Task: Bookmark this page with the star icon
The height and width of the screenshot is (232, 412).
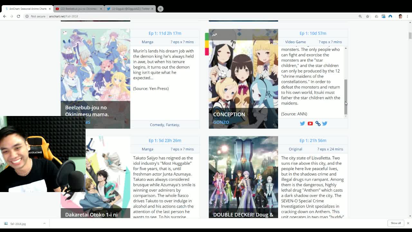Action: click(367, 16)
